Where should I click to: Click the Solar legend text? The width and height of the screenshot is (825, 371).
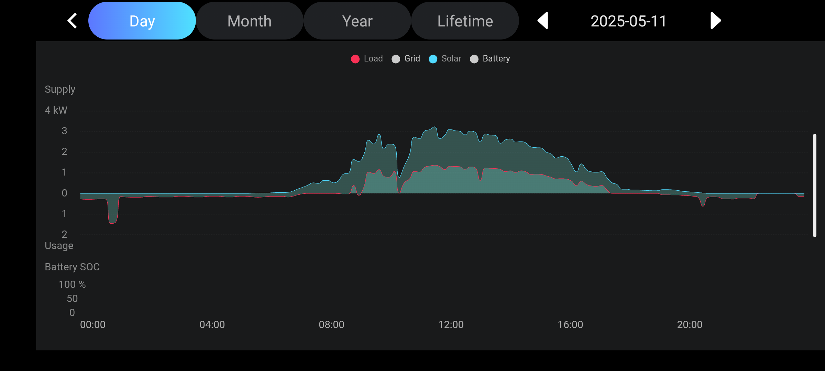pyautogui.click(x=451, y=59)
